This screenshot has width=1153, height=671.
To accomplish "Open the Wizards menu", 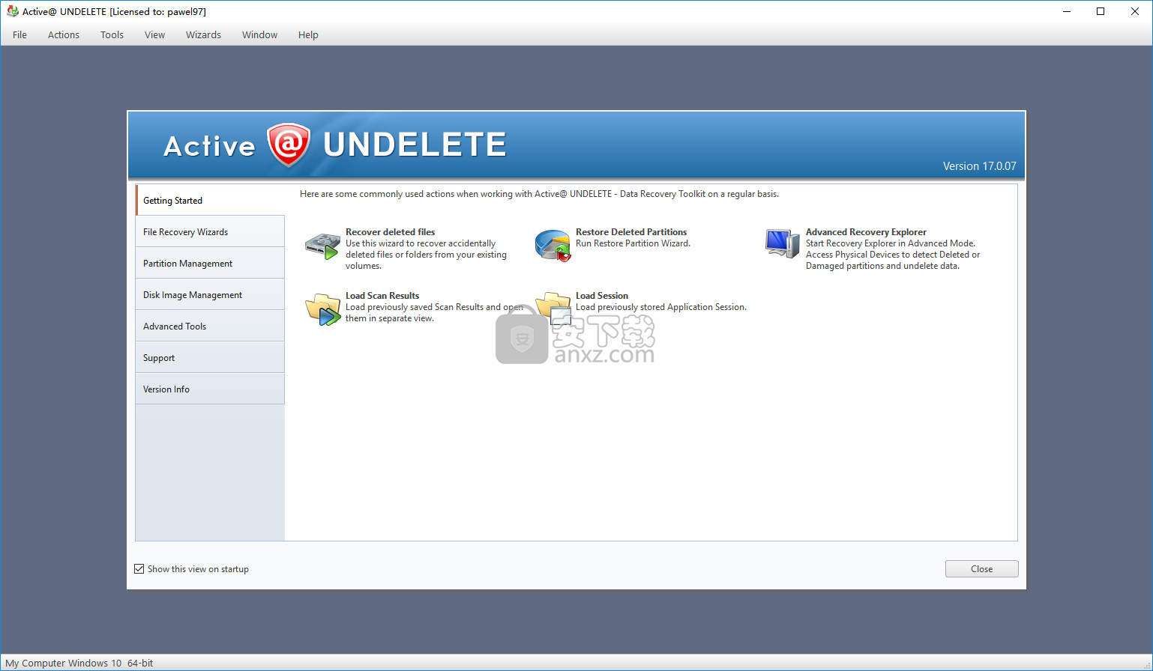I will [x=204, y=34].
